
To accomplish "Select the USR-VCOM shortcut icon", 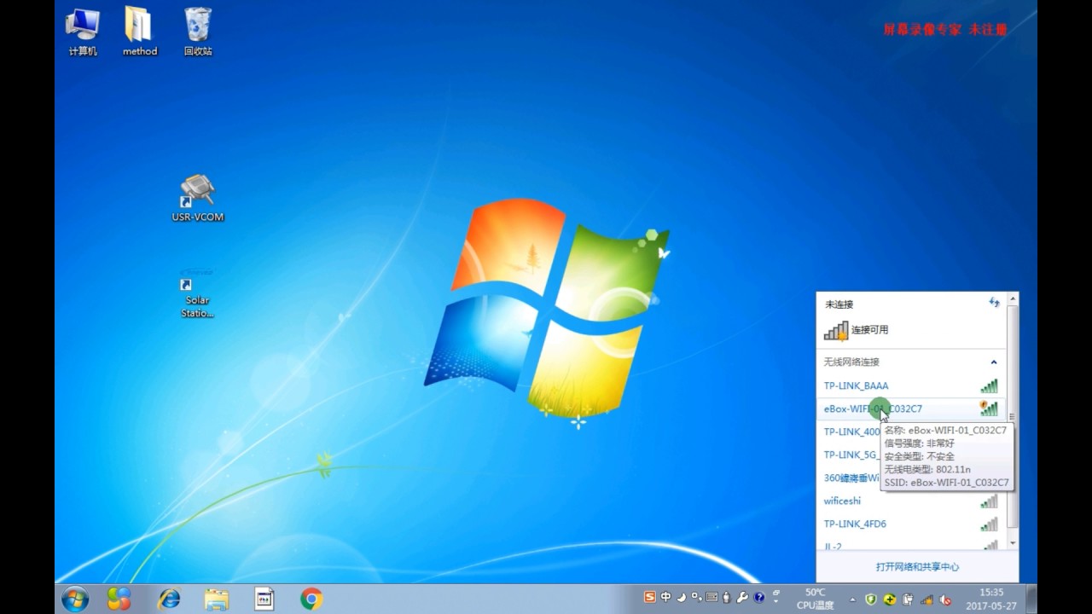I will (198, 199).
